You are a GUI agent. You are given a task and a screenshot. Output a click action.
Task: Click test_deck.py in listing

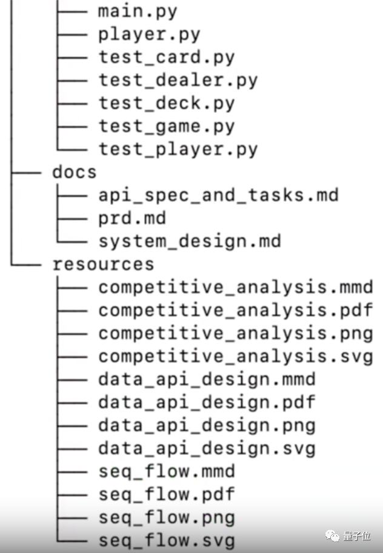tap(166, 104)
